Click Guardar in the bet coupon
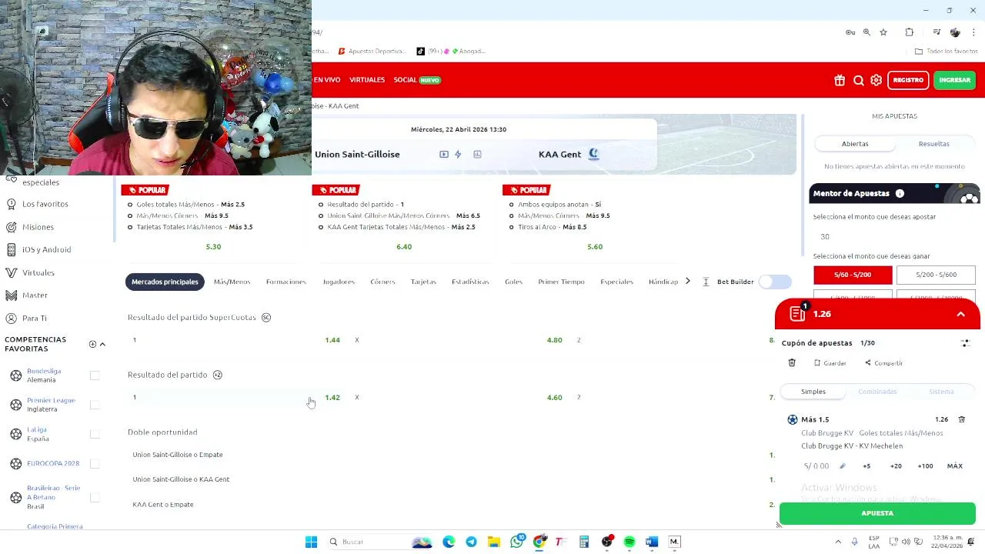 (x=830, y=363)
